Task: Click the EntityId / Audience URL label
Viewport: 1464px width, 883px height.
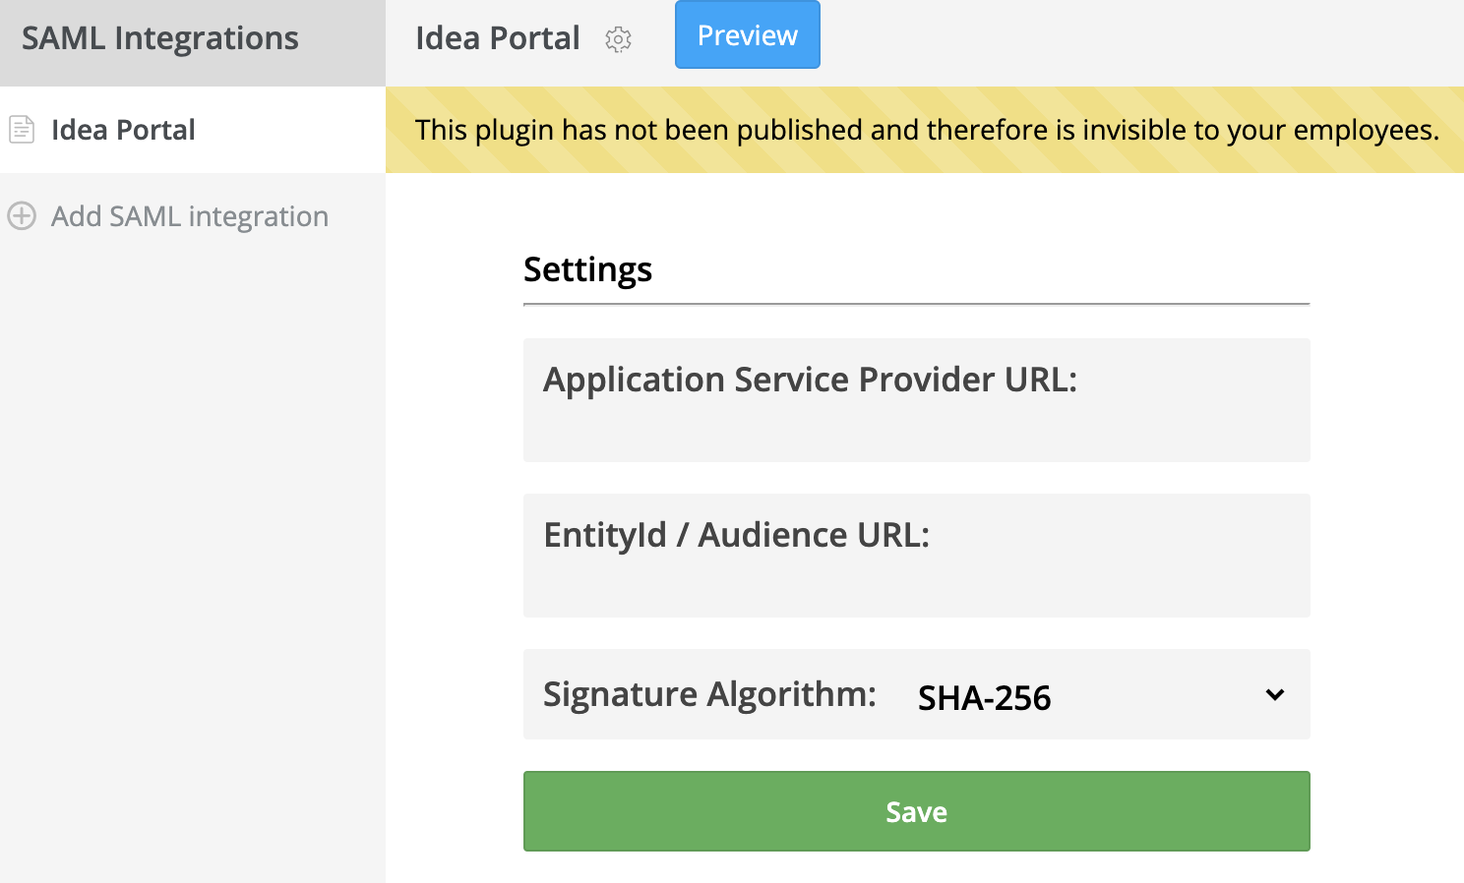Action: (736, 534)
